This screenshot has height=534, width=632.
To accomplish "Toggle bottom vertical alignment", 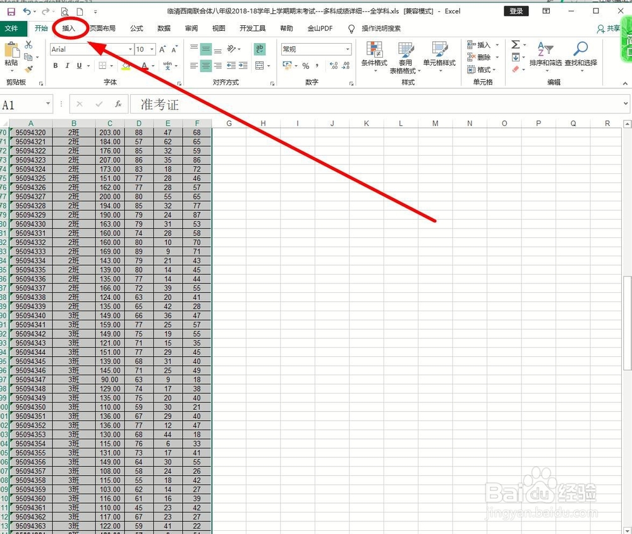I will click(x=217, y=49).
